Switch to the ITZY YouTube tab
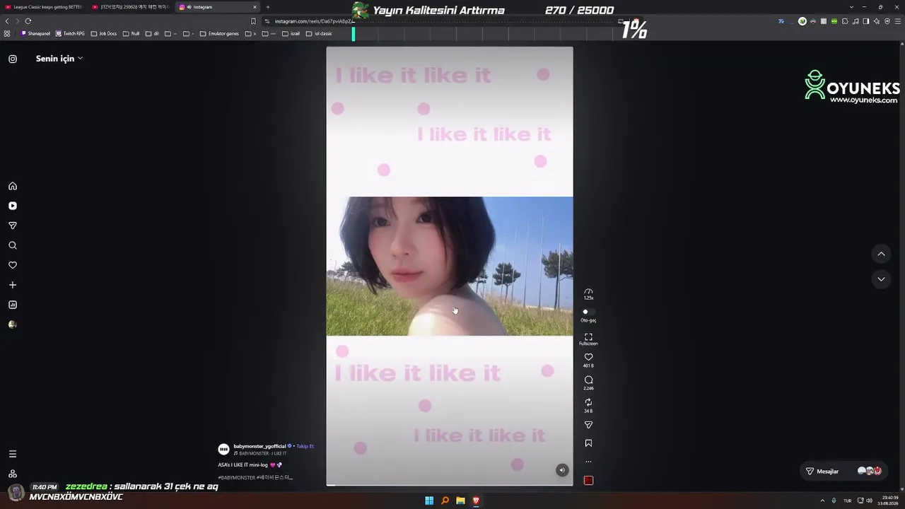This screenshot has height=509, width=905. [131, 7]
